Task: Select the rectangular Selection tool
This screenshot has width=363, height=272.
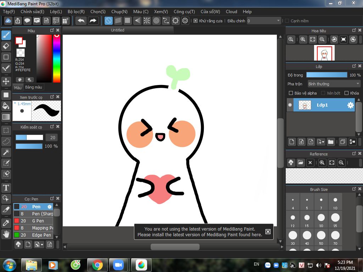Action: click(6, 130)
